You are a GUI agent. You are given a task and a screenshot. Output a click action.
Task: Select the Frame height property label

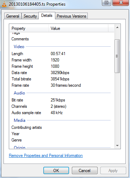(x=22, y=66)
